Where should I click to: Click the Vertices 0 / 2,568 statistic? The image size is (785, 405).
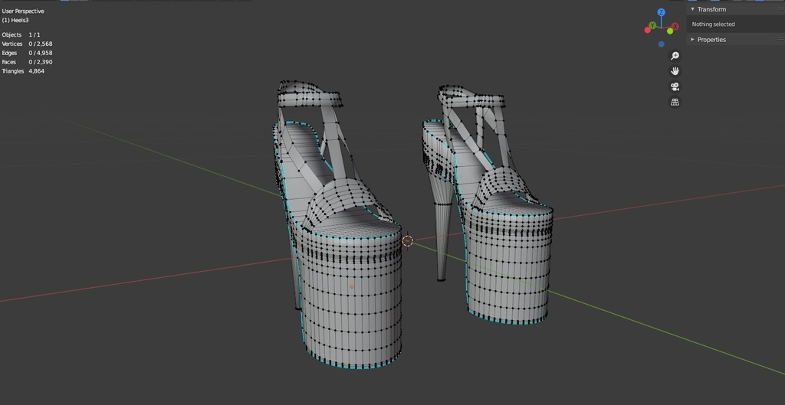pyautogui.click(x=27, y=44)
